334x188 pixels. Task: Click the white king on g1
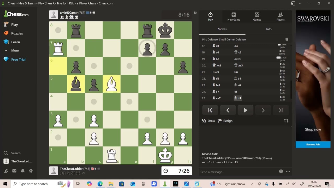pyautogui.click(x=165, y=155)
